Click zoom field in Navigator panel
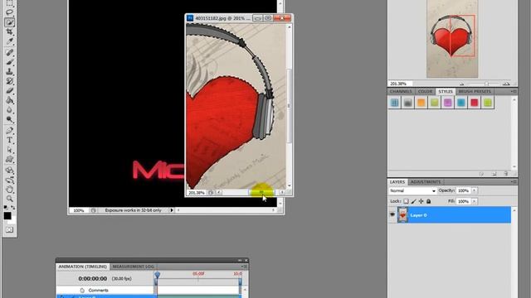 (x=399, y=84)
